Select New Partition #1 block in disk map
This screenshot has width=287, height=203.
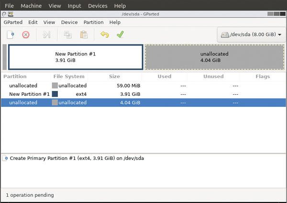76,57
